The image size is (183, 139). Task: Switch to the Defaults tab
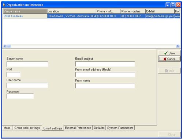(x=99, y=128)
